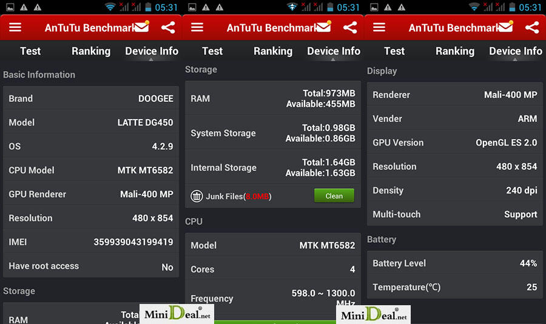Select Have root access row
The width and height of the screenshot is (546, 324).
coord(91,266)
